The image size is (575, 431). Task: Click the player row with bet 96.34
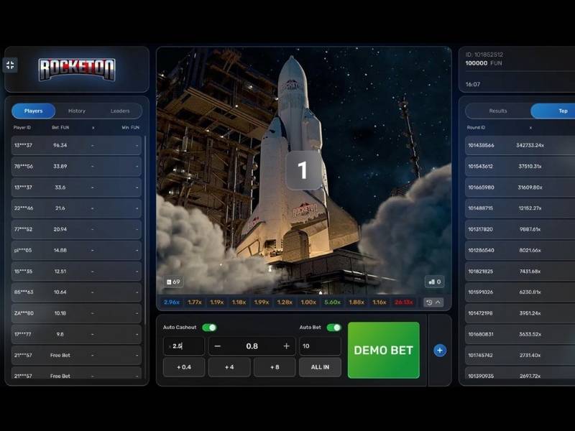76,145
